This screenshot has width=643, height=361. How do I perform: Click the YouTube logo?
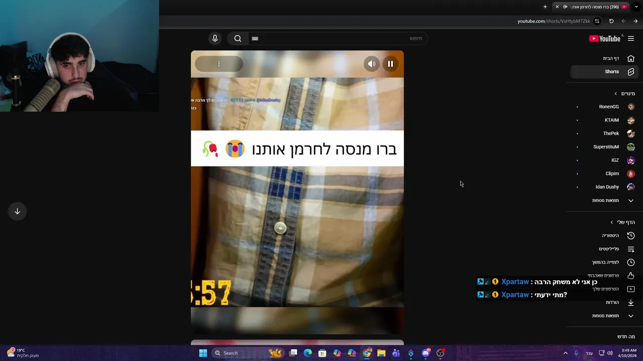coord(605,39)
